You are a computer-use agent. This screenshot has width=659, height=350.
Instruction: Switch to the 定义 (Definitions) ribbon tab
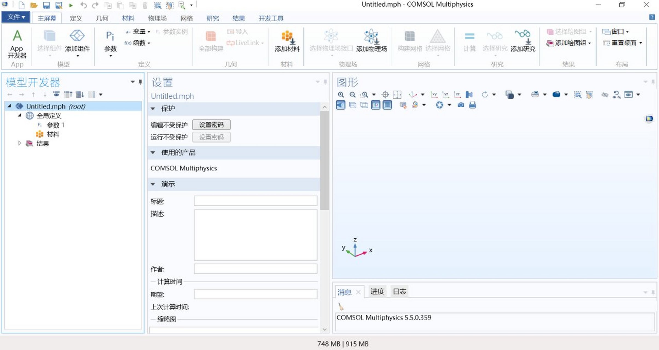pyautogui.click(x=76, y=18)
